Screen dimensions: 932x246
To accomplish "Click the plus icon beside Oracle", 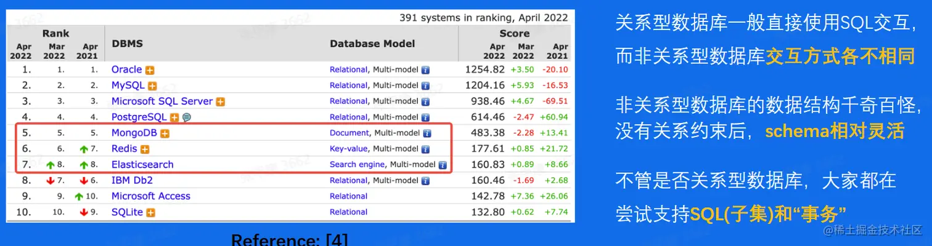I will 149,70.
